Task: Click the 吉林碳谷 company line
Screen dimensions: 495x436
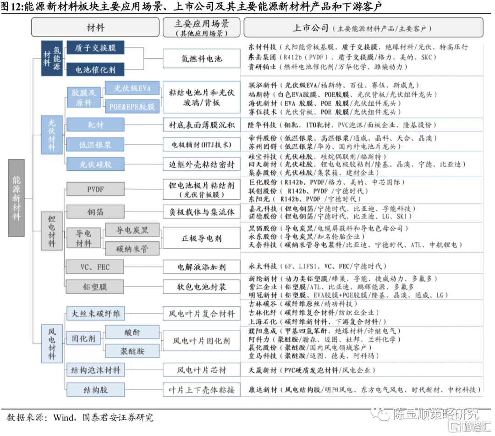Action: [303, 304]
